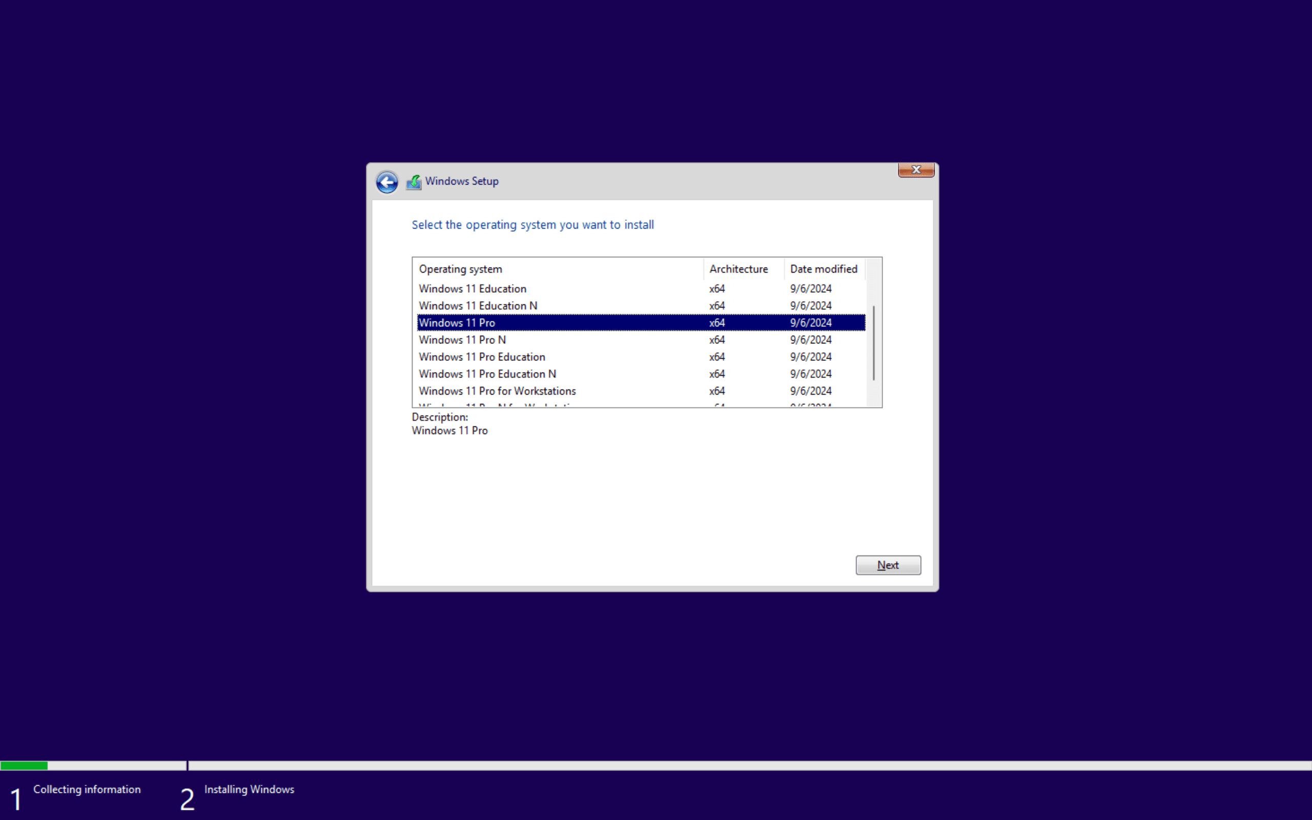Select Windows 11 Education N

pyautogui.click(x=478, y=306)
